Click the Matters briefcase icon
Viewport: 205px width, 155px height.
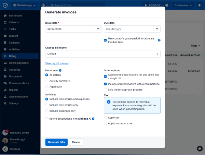coord(5,36)
